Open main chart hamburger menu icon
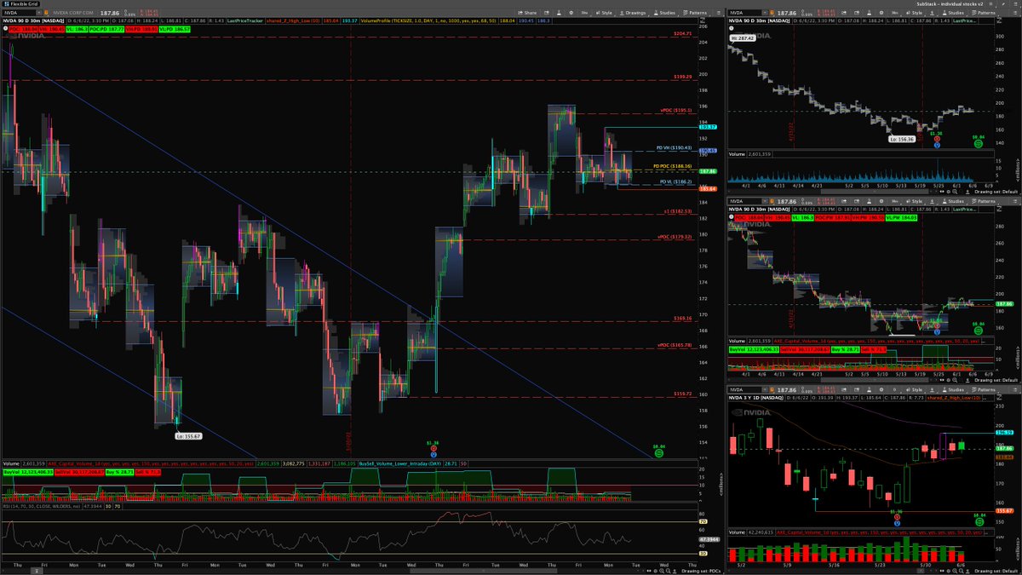The height and width of the screenshot is (575, 1022). 719,13
